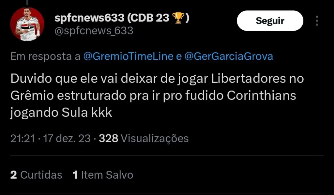
Task: Show the 2 Curtidas likes list
Action: [36, 175]
